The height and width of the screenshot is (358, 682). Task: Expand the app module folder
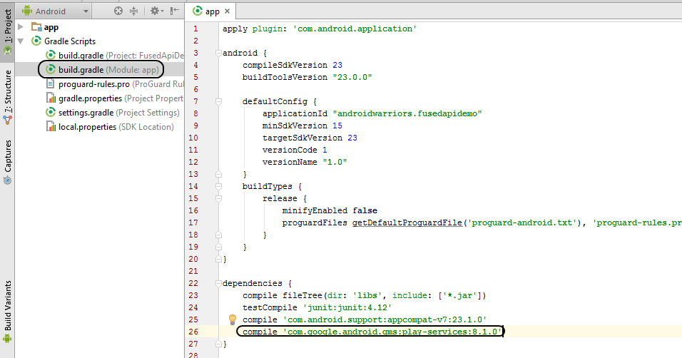point(21,27)
